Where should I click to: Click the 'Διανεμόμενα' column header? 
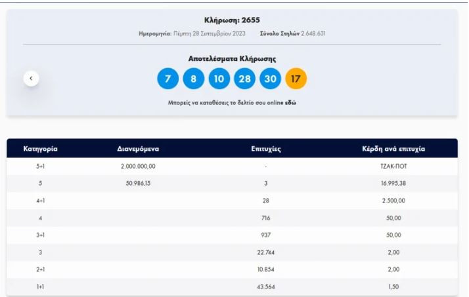click(138, 149)
